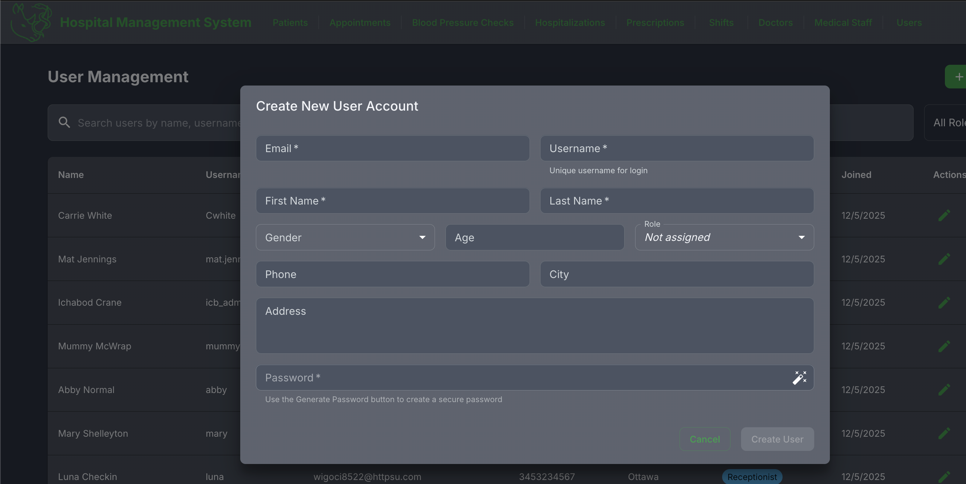This screenshot has height=484, width=966.
Task: Click the Create User button
Action: pos(777,439)
